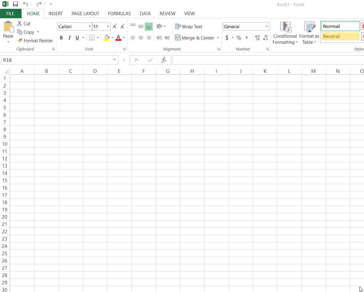Switch to the INSERT ribbon tab
364x292 pixels.
coord(56,13)
